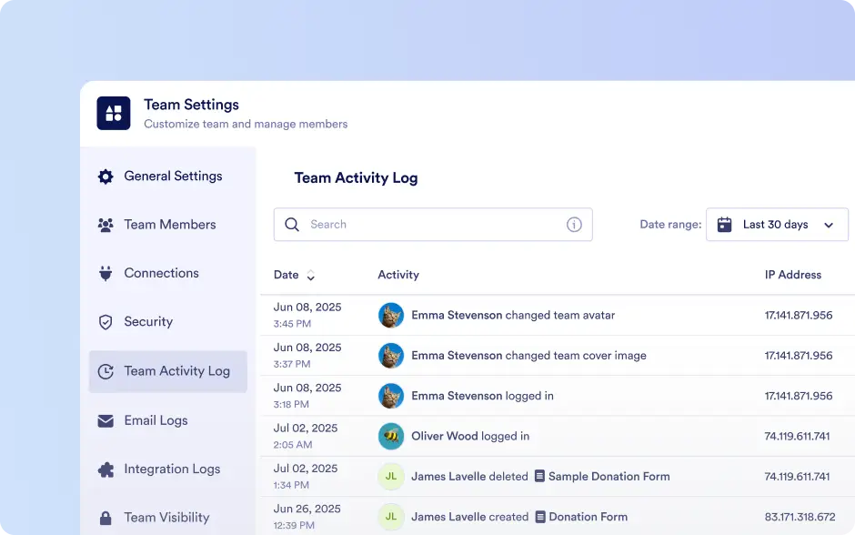The image size is (855, 535).
Task: Click the name Oliver Wood
Action: [445, 436]
